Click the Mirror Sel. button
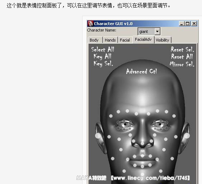Viewport: 202px width, 184px height. tap(182, 64)
